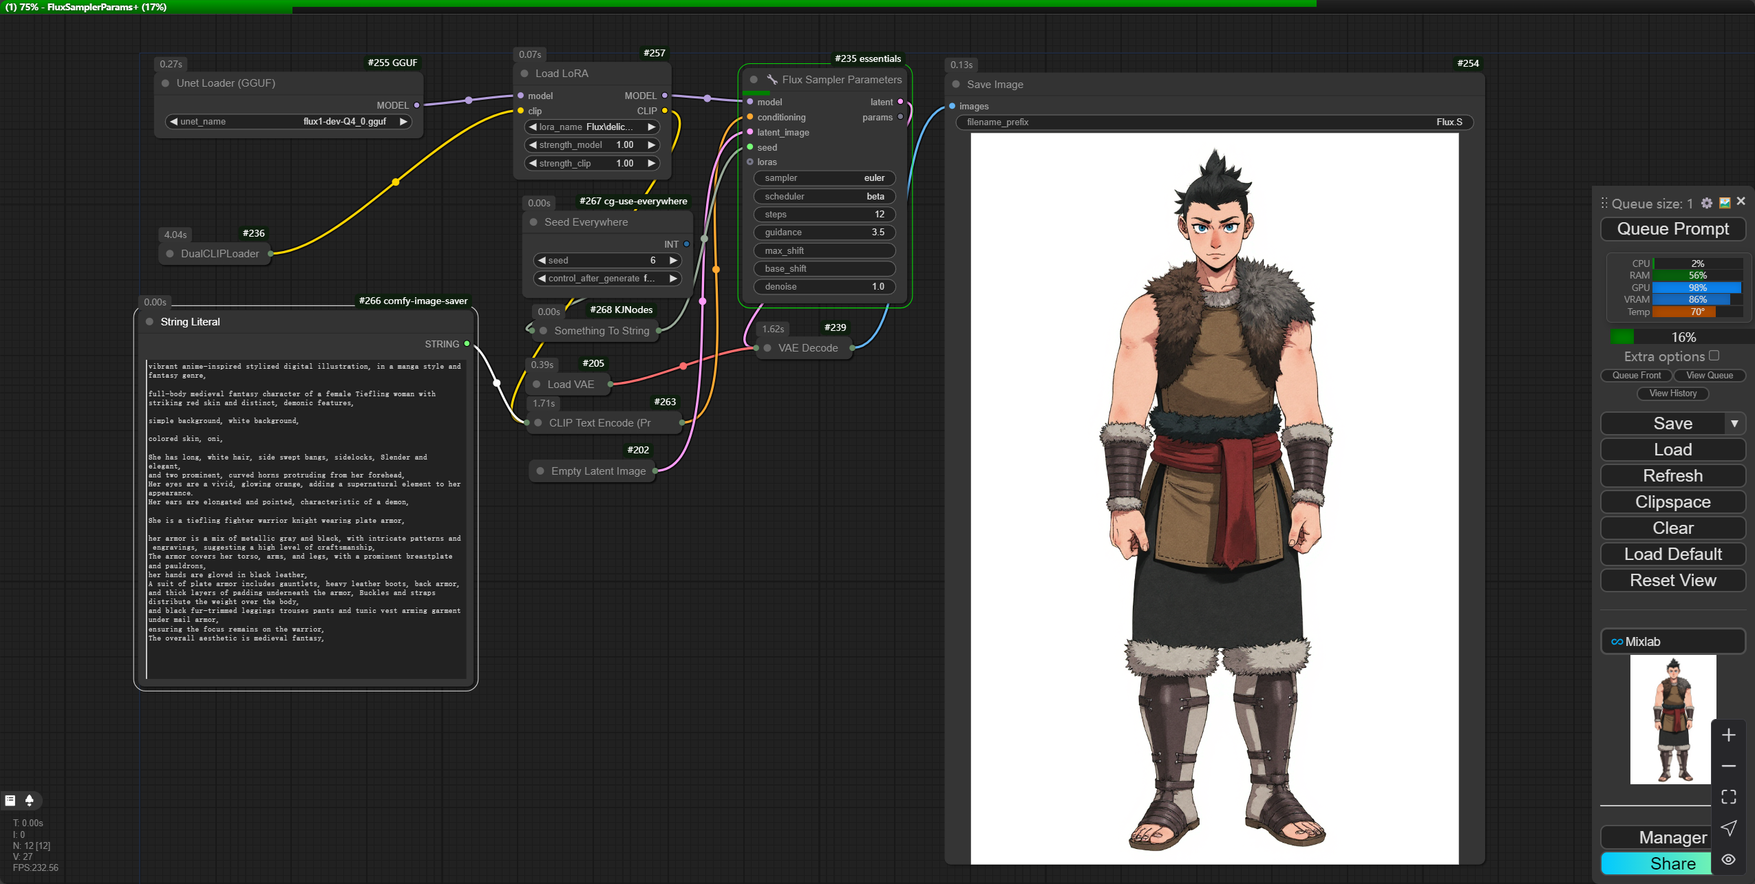Open the sampler euler combo box
The width and height of the screenshot is (1755, 884).
coord(824,178)
